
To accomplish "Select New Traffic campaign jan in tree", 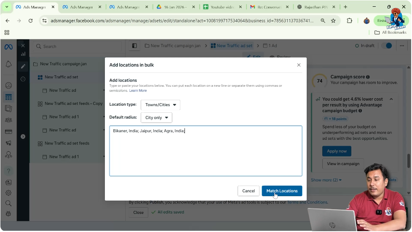I will point(63,64).
